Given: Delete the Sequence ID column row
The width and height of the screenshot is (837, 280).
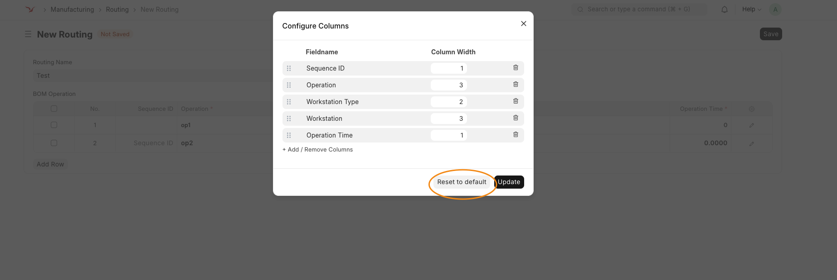Looking at the screenshot, I should (516, 67).
